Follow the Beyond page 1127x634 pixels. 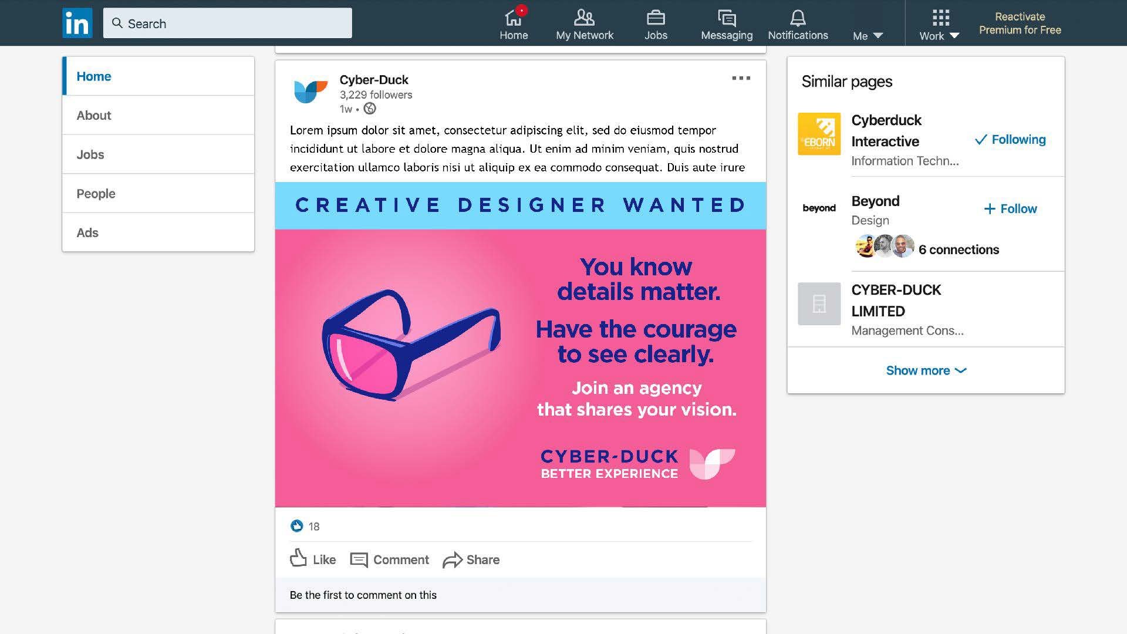[1010, 208]
